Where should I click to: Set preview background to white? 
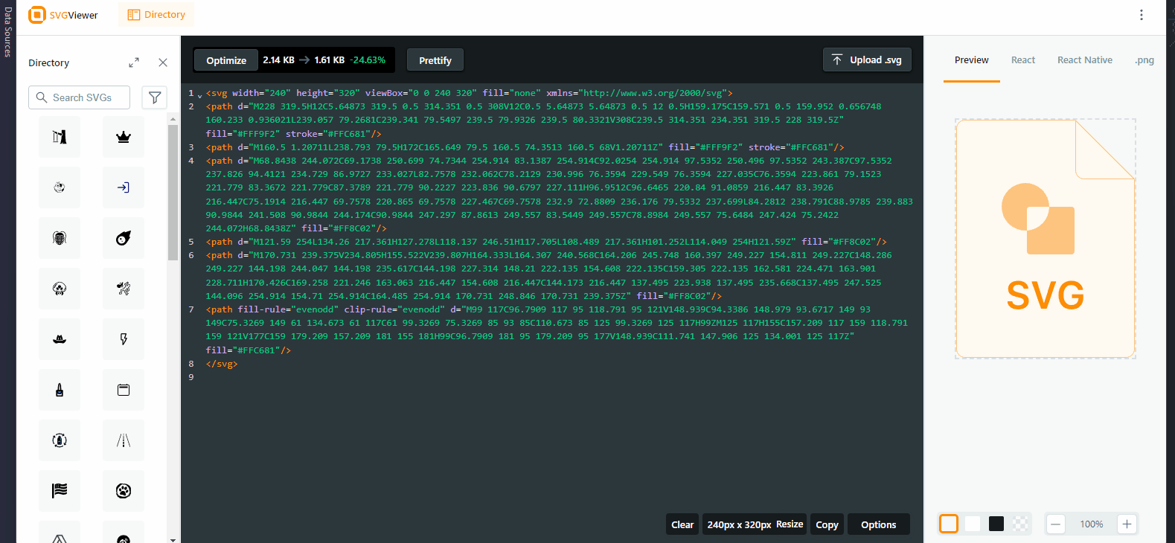973,524
